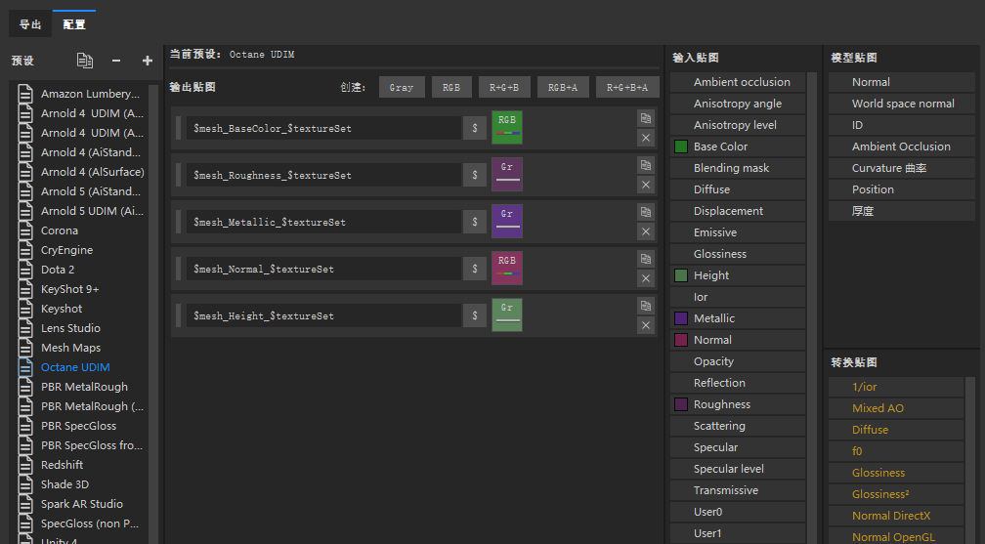Remove the selected preset with minus icon
Screen dimensions: 985x544
tap(116, 61)
